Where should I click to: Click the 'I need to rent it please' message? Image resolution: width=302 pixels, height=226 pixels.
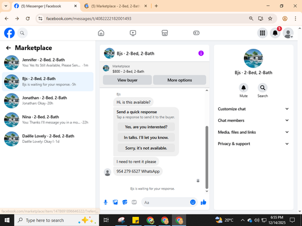pos(136,162)
